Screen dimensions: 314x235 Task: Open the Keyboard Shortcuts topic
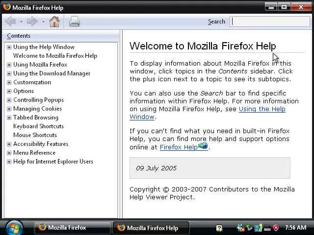coord(38,126)
